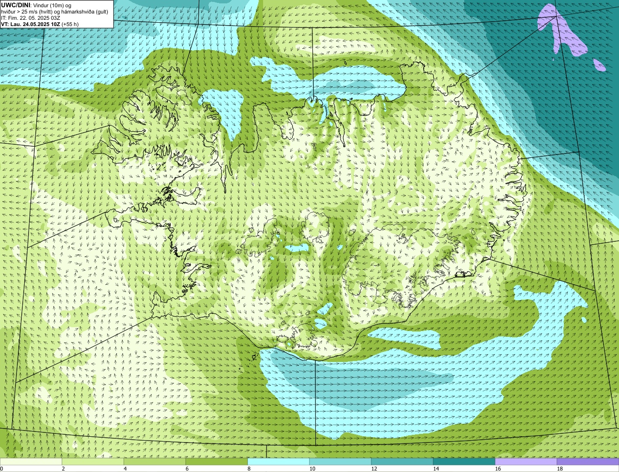Click the scale label "18" under the color bar
The width and height of the screenshot is (619, 472).
pyautogui.click(x=560, y=469)
